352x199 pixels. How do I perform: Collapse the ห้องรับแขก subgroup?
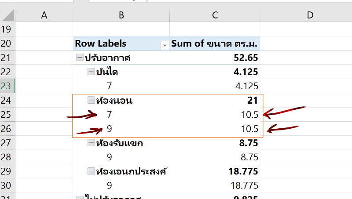(91, 143)
